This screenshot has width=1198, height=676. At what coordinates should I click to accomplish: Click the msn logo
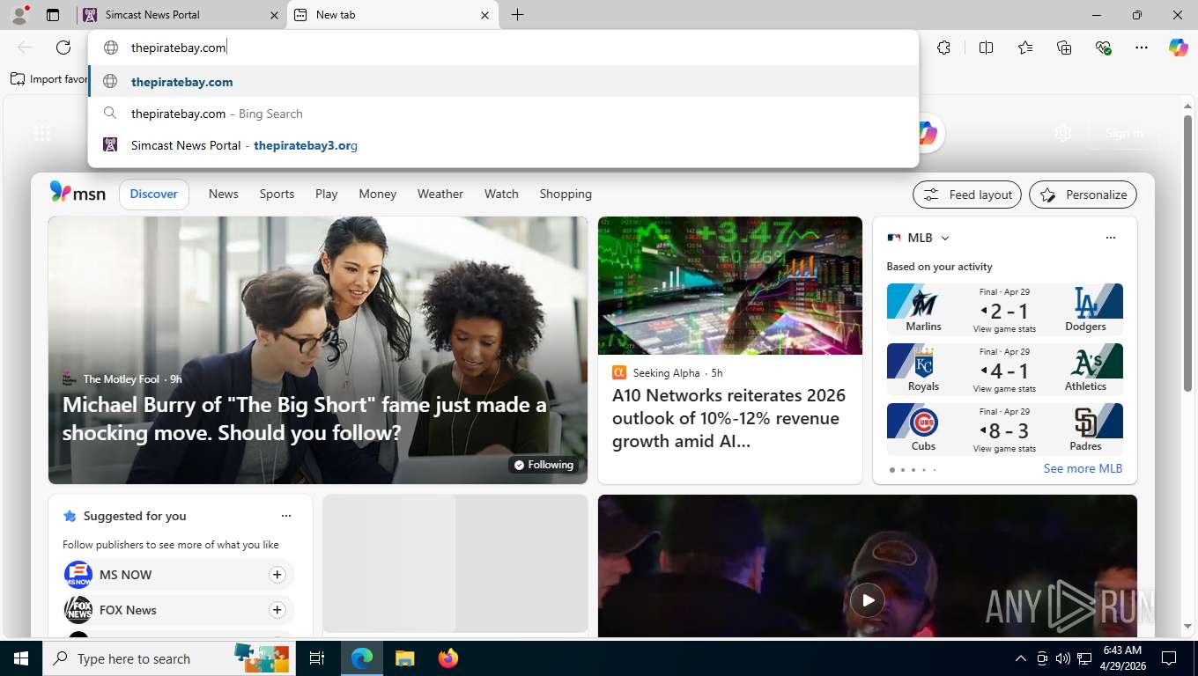(x=78, y=193)
